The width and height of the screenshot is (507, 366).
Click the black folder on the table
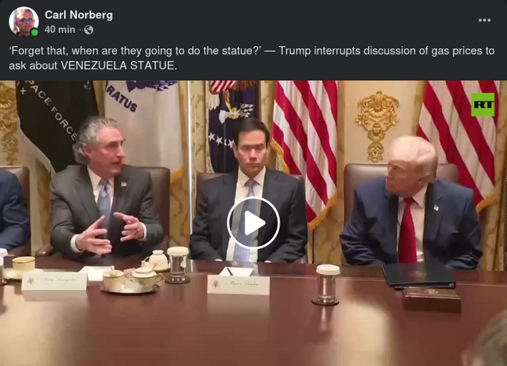click(418, 276)
